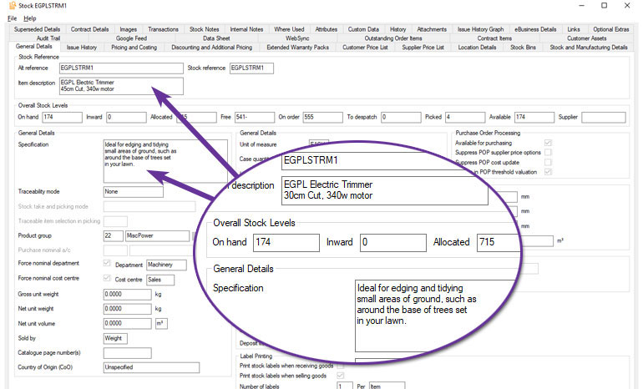Toggle print stock labels when receiving goods
Viewport: 643px width, 389px height.
point(340,366)
